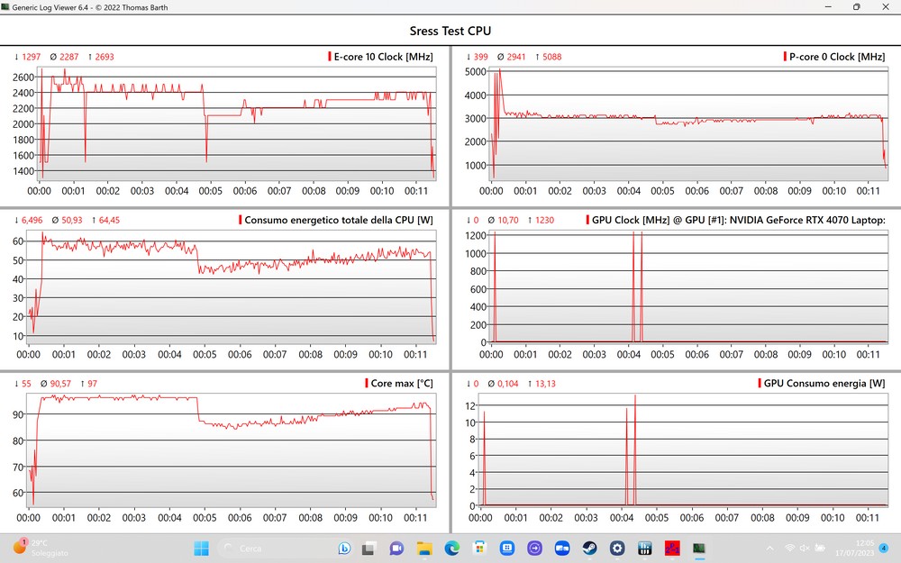Launch Microsoft Edge from the taskbar
This screenshot has height=563, width=901.
coord(452,548)
